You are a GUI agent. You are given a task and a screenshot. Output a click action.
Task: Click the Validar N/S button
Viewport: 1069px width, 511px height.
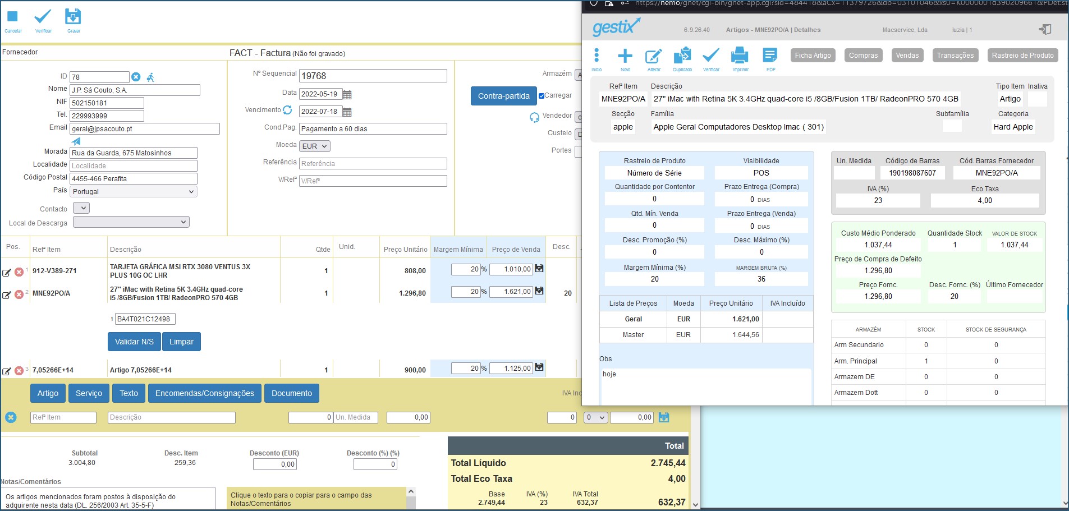[x=134, y=342]
